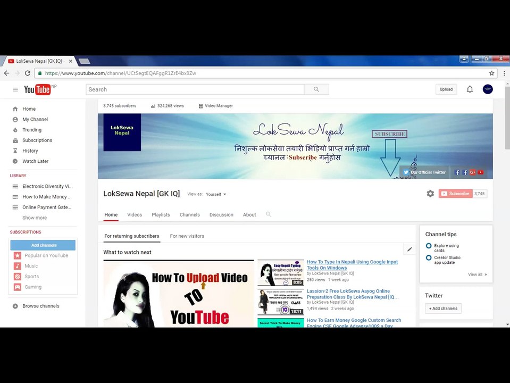Click the browser address bar URL
Screen dimensions: 510x383
[x=120, y=73]
